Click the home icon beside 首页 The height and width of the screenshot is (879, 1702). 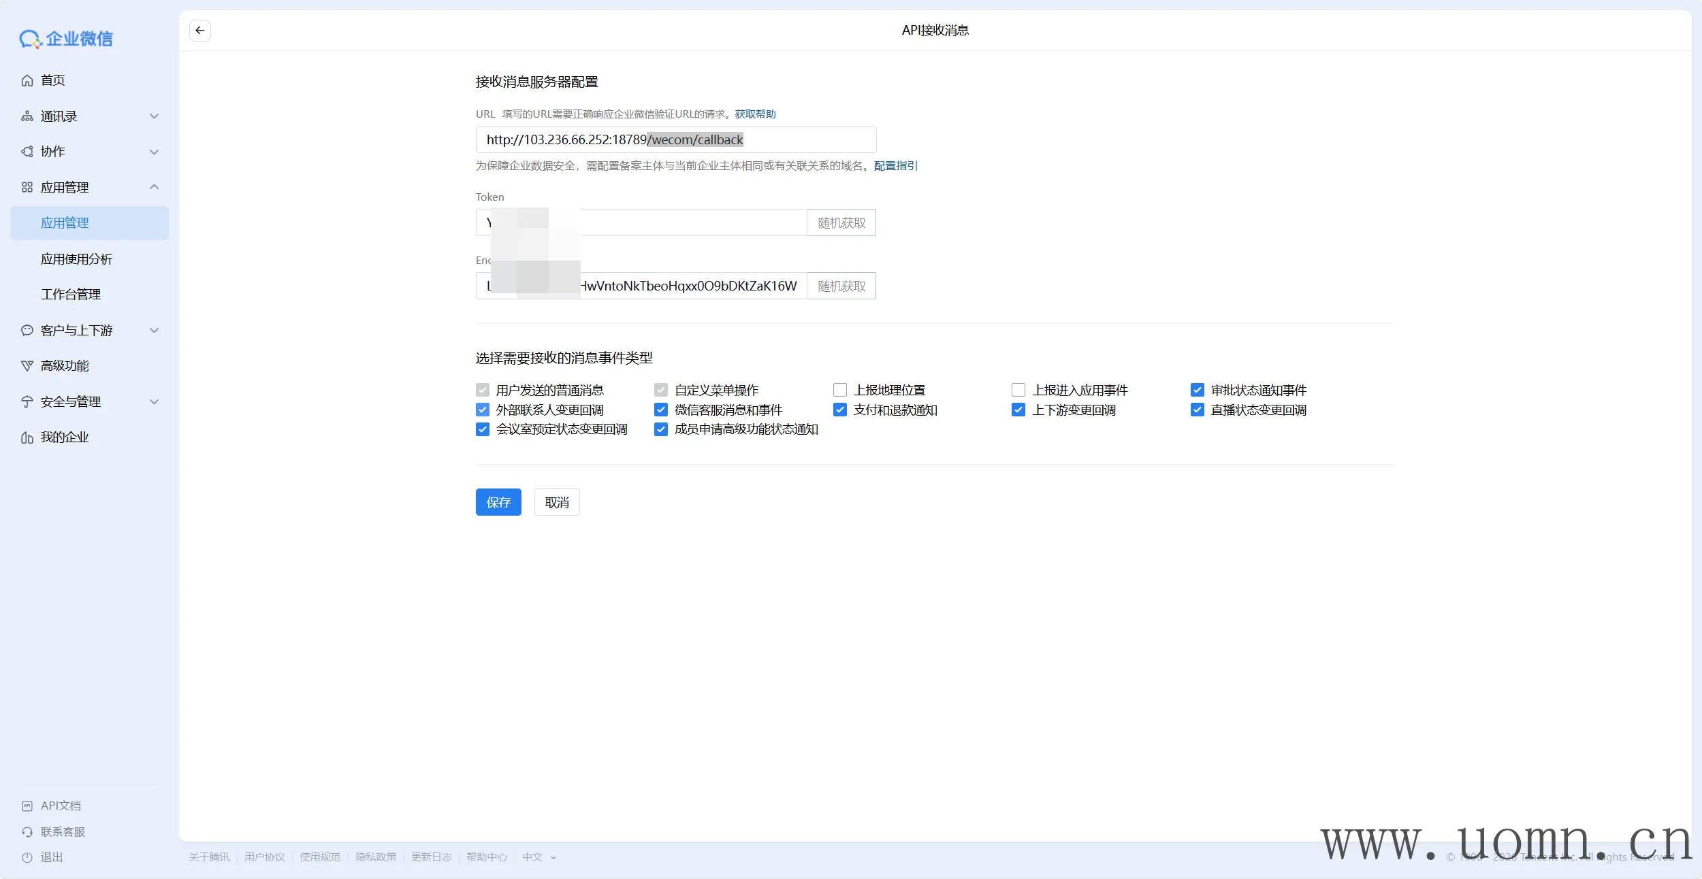(27, 81)
